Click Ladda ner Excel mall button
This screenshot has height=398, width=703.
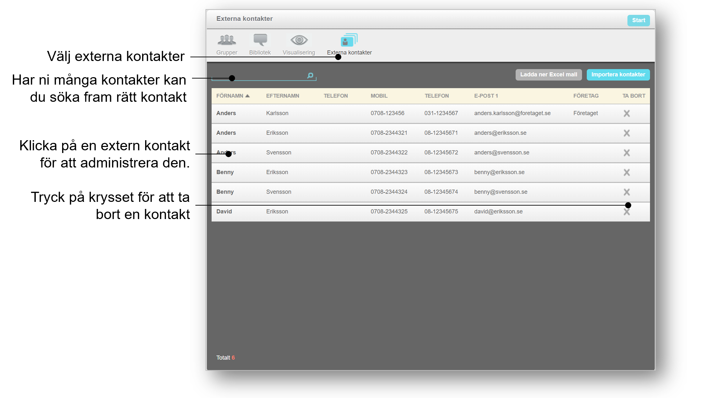point(548,74)
